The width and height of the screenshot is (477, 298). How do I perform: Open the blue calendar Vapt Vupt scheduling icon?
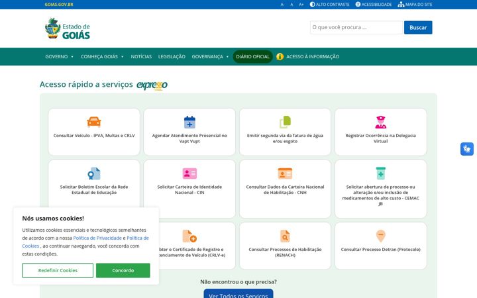(189, 123)
